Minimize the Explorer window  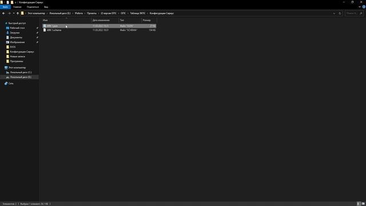click(344, 2)
